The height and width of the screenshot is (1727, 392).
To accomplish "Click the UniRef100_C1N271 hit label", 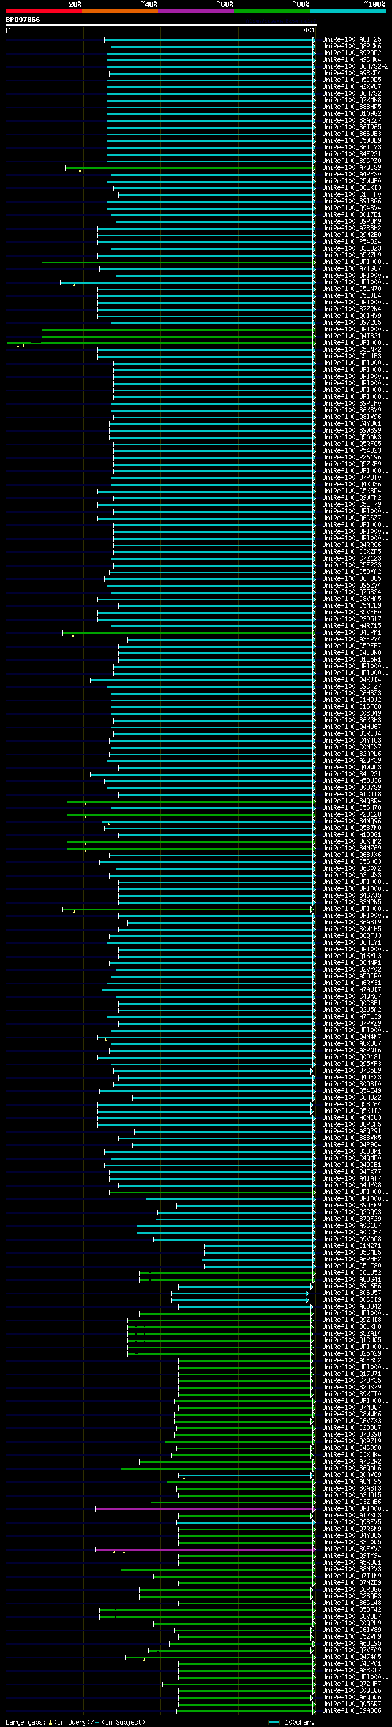I will click(x=352, y=1245).
